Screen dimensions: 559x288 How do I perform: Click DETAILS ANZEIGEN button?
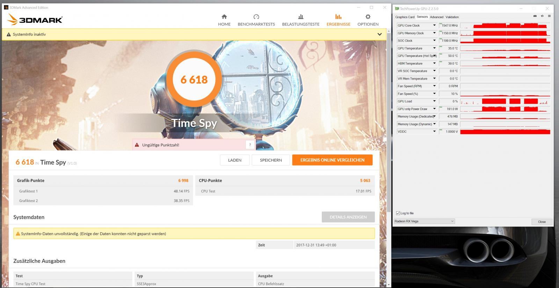348,217
